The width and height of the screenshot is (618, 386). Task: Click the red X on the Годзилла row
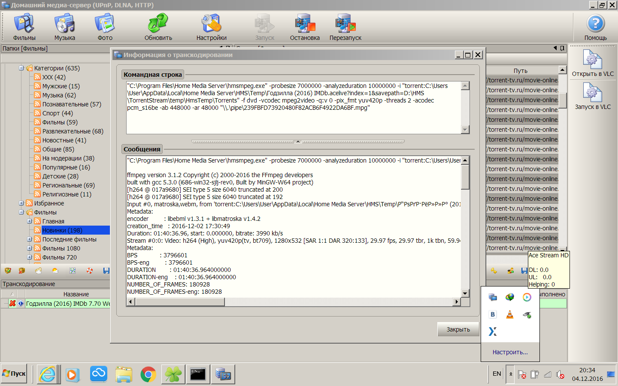tap(12, 303)
